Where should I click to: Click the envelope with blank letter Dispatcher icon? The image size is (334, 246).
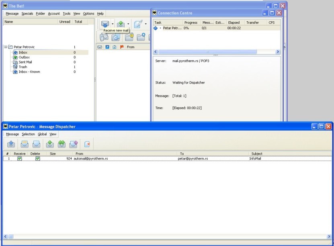36,144
